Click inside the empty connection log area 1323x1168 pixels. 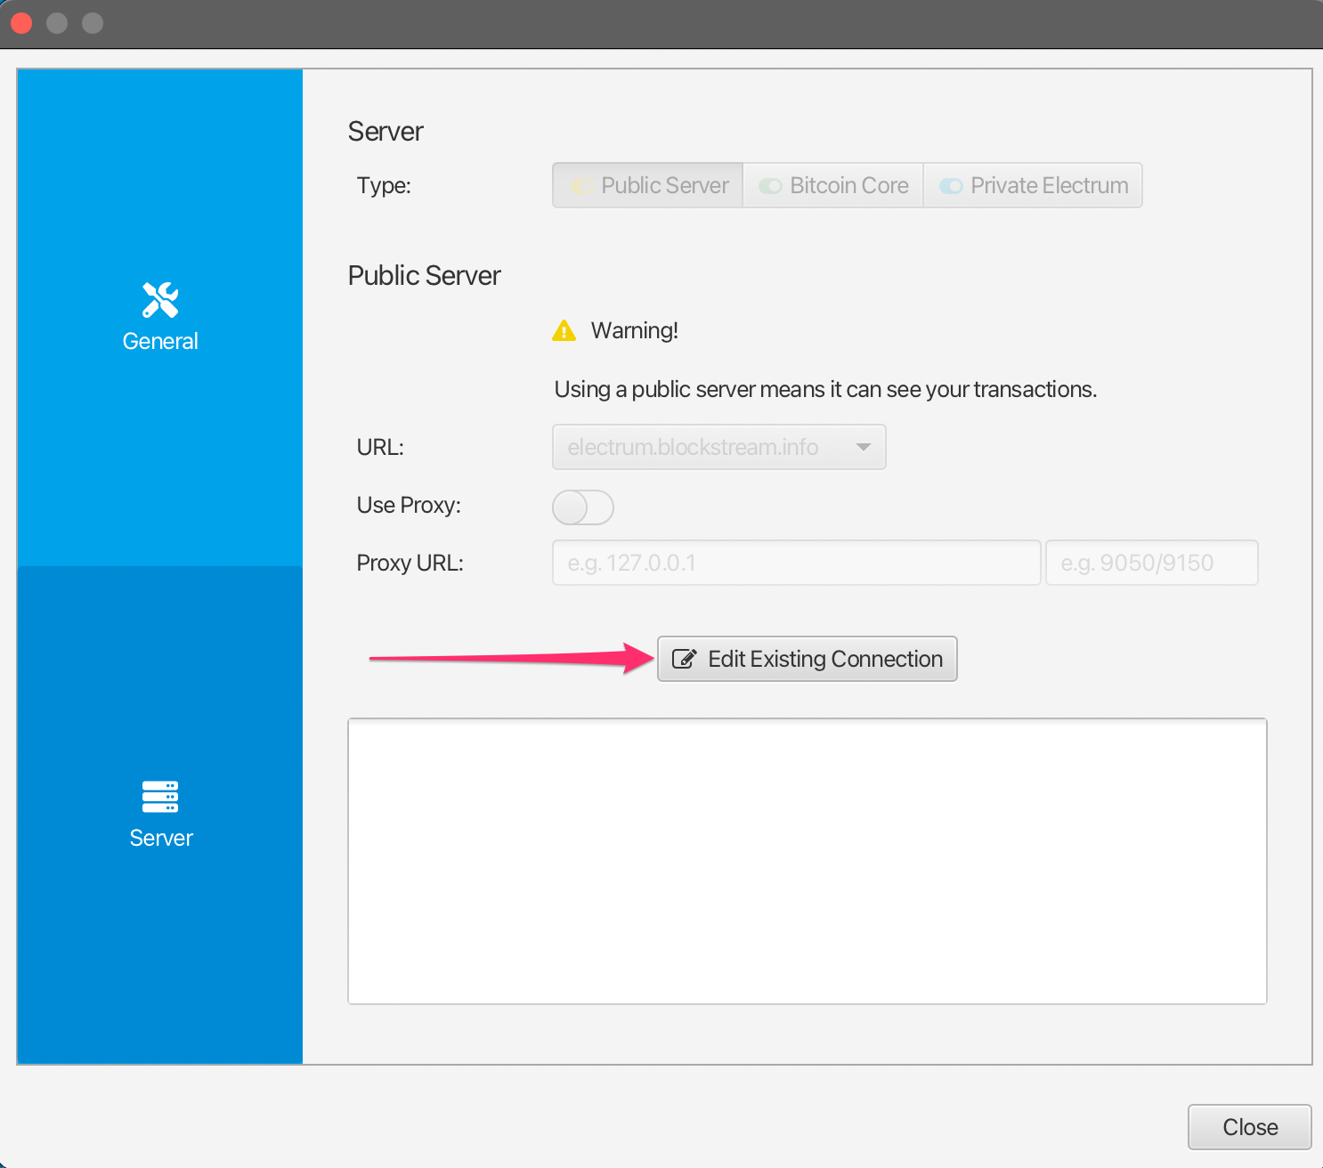point(808,862)
